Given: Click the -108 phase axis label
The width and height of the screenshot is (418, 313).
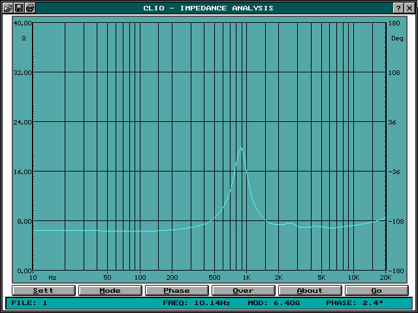Looking at the screenshot, I should [396, 221].
